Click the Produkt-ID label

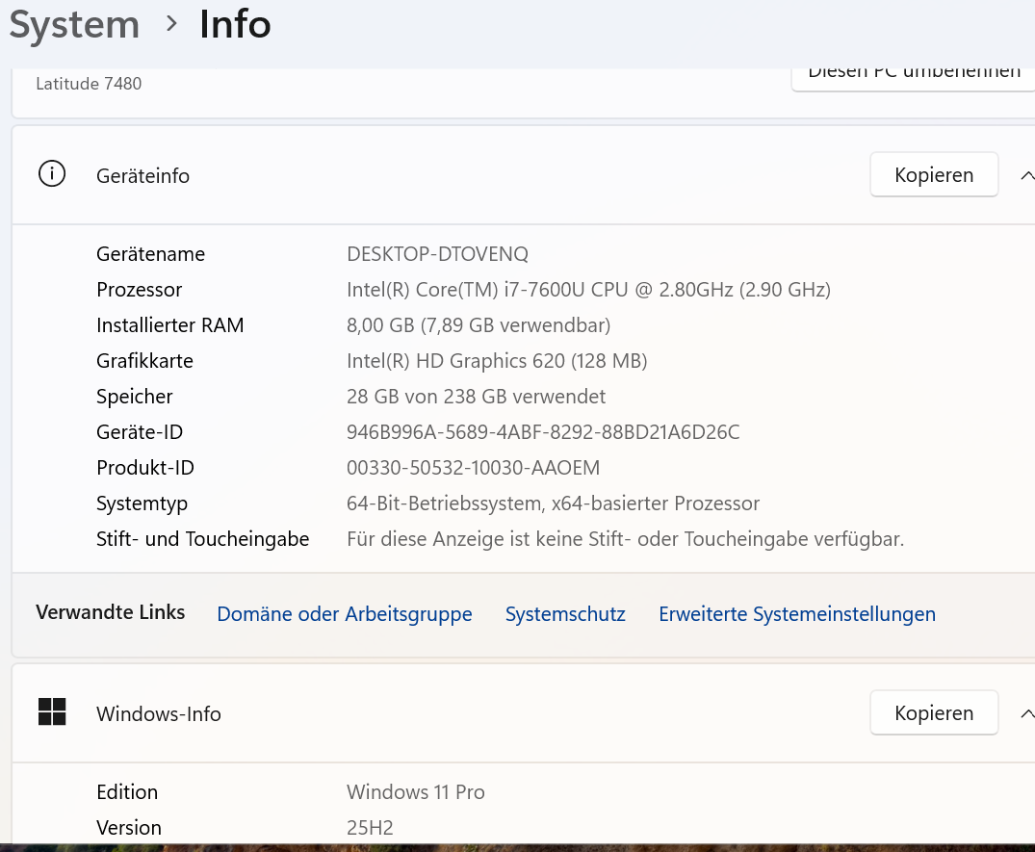[145, 468]
